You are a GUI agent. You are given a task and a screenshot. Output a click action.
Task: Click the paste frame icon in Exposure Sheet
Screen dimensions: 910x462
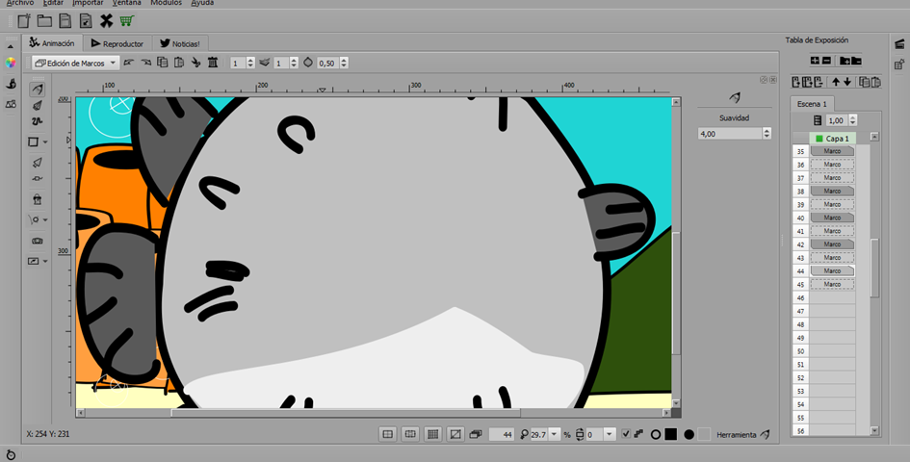pos(875,82)
